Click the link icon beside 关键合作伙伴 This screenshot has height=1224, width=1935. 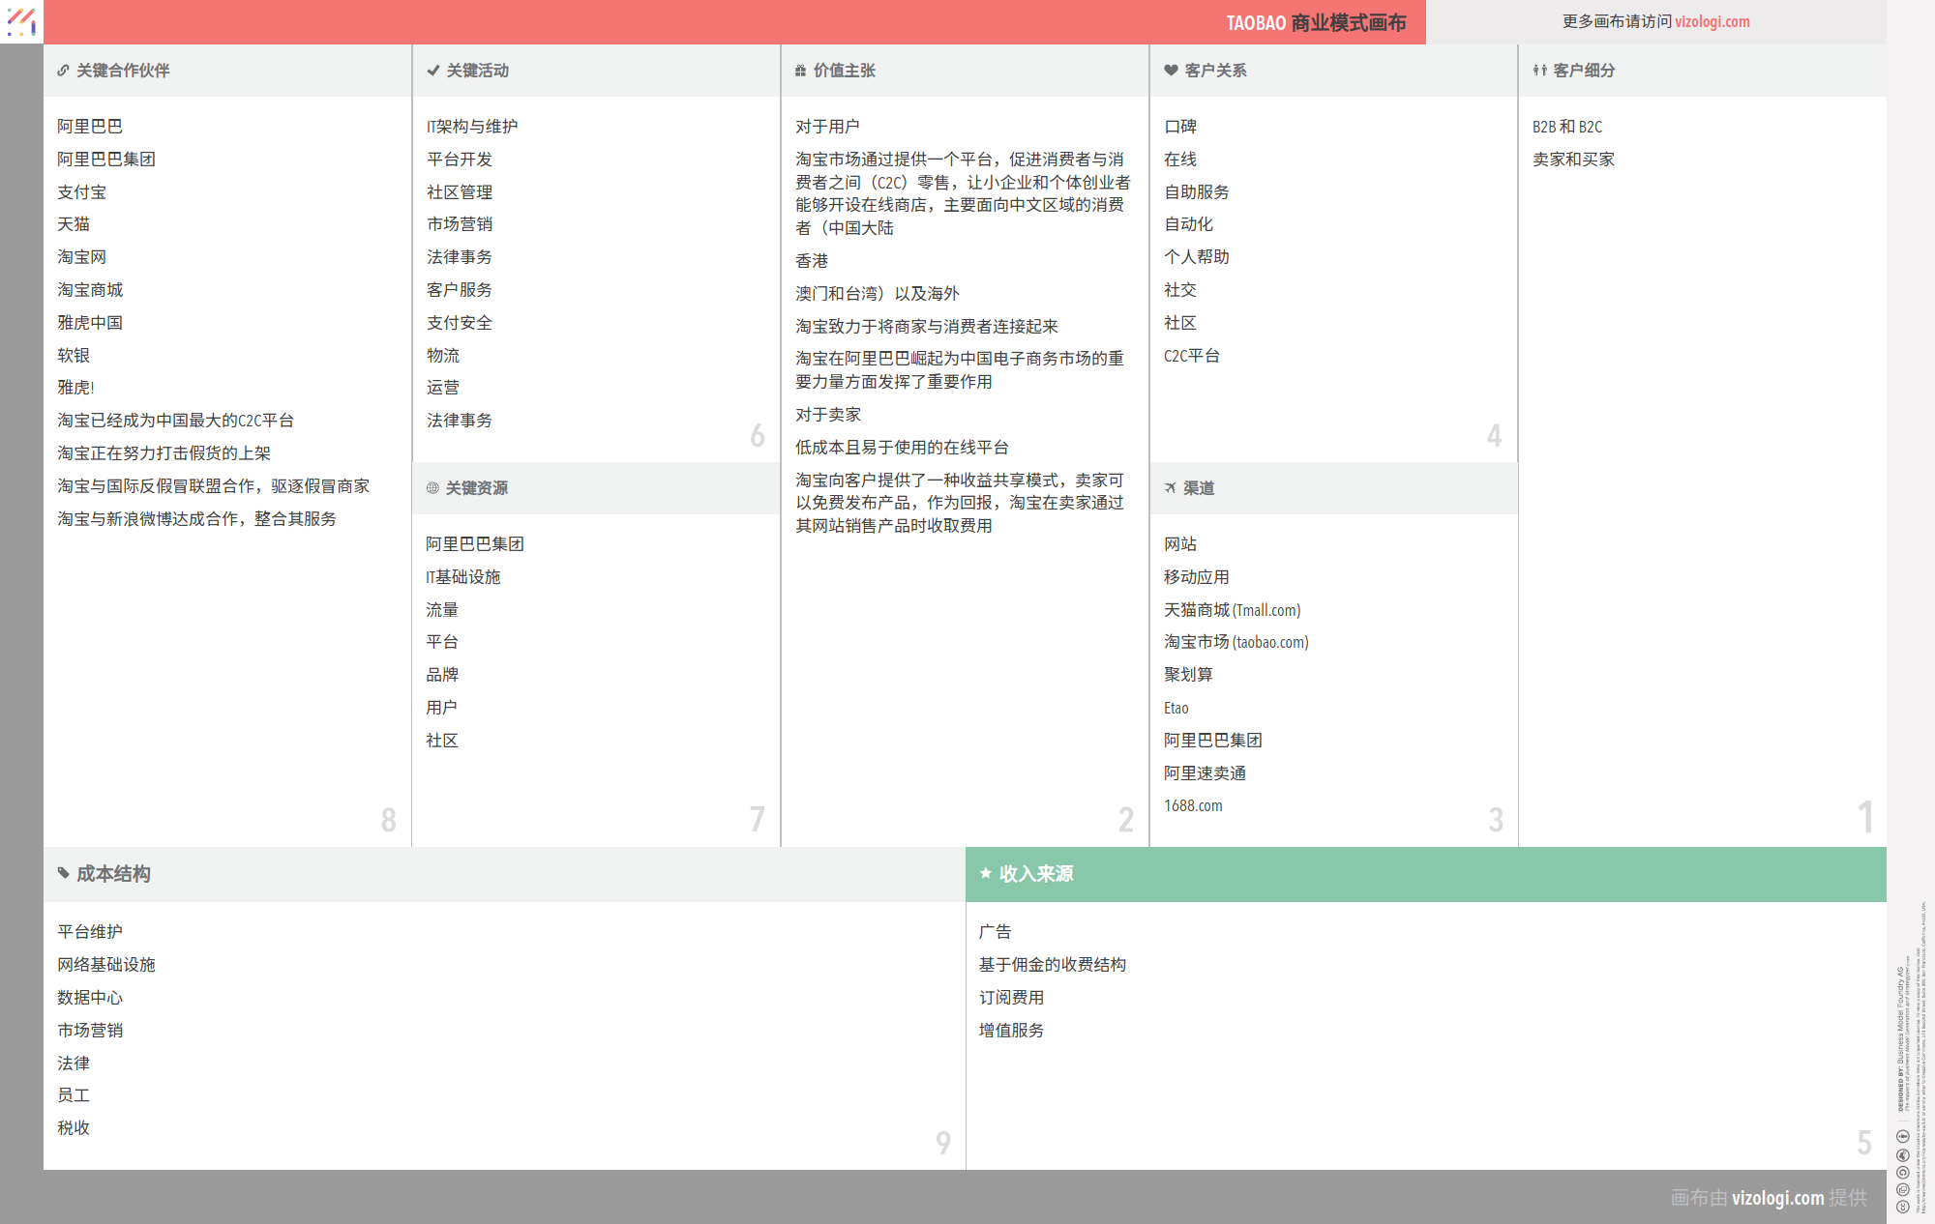pyautogui.click(x=63, y=71)
